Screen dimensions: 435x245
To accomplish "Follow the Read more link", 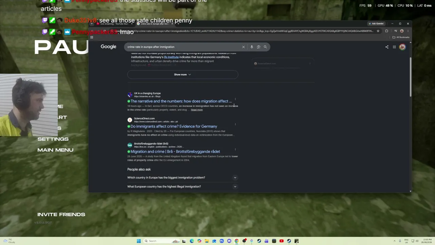I will [x=197, y=110].
